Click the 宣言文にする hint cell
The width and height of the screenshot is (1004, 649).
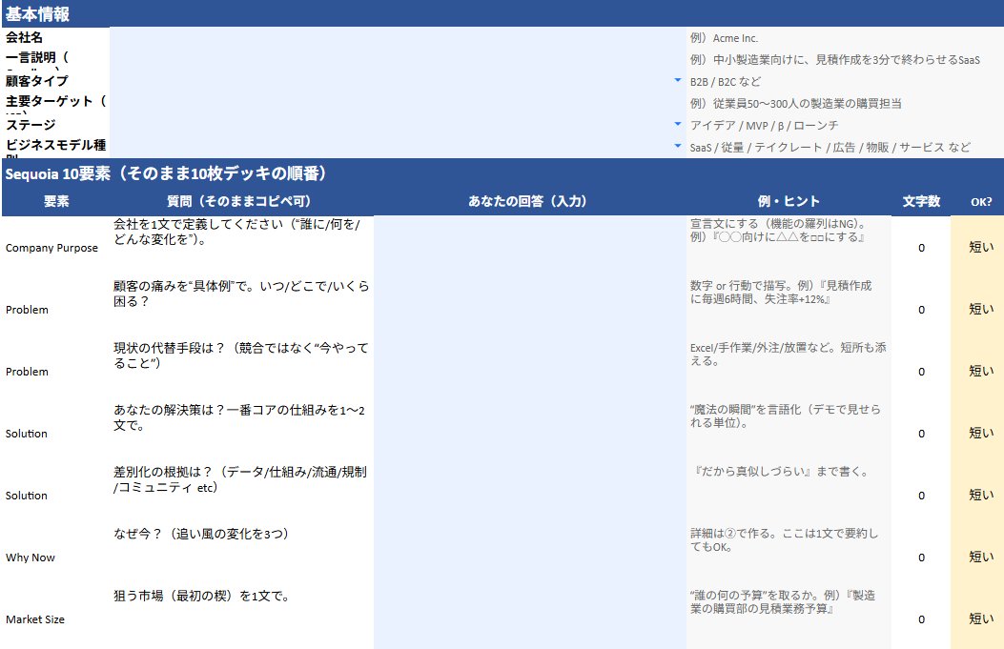[x=789, y=247]
